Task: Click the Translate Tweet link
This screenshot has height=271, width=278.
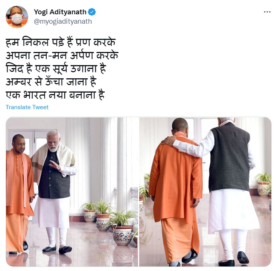Action: [x=27, y=107]
